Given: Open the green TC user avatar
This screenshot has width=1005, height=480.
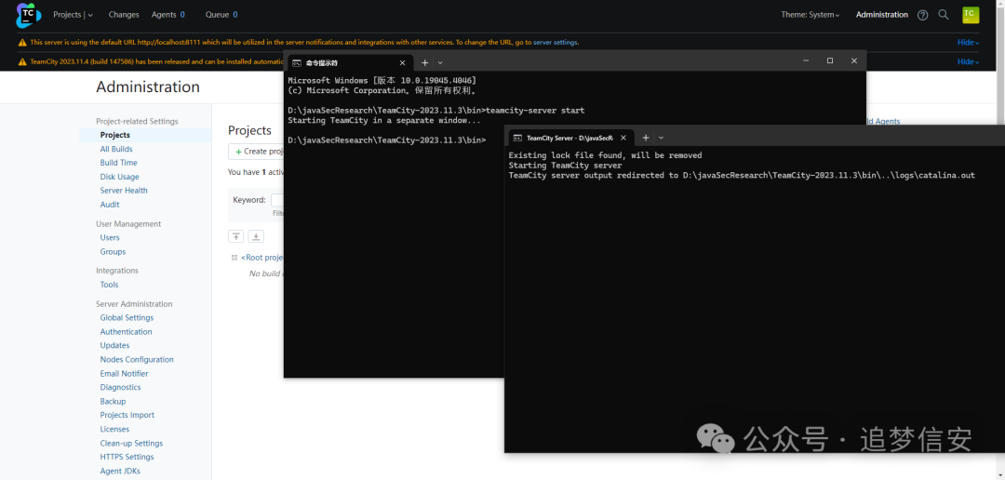Looking at the screenshot, I should point(970,15).
